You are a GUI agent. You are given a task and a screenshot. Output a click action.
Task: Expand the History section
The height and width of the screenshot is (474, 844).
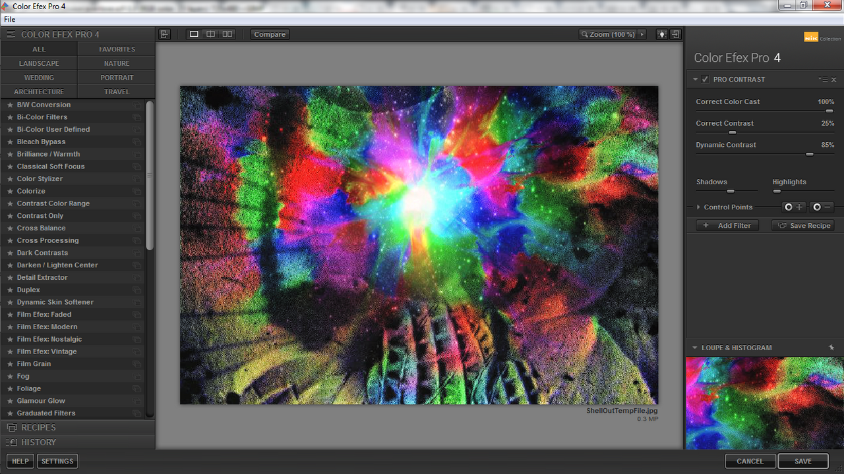pos(78,442)
